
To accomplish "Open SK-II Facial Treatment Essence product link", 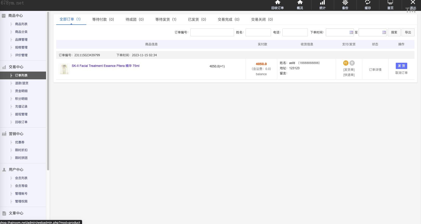I will [105, 66].
